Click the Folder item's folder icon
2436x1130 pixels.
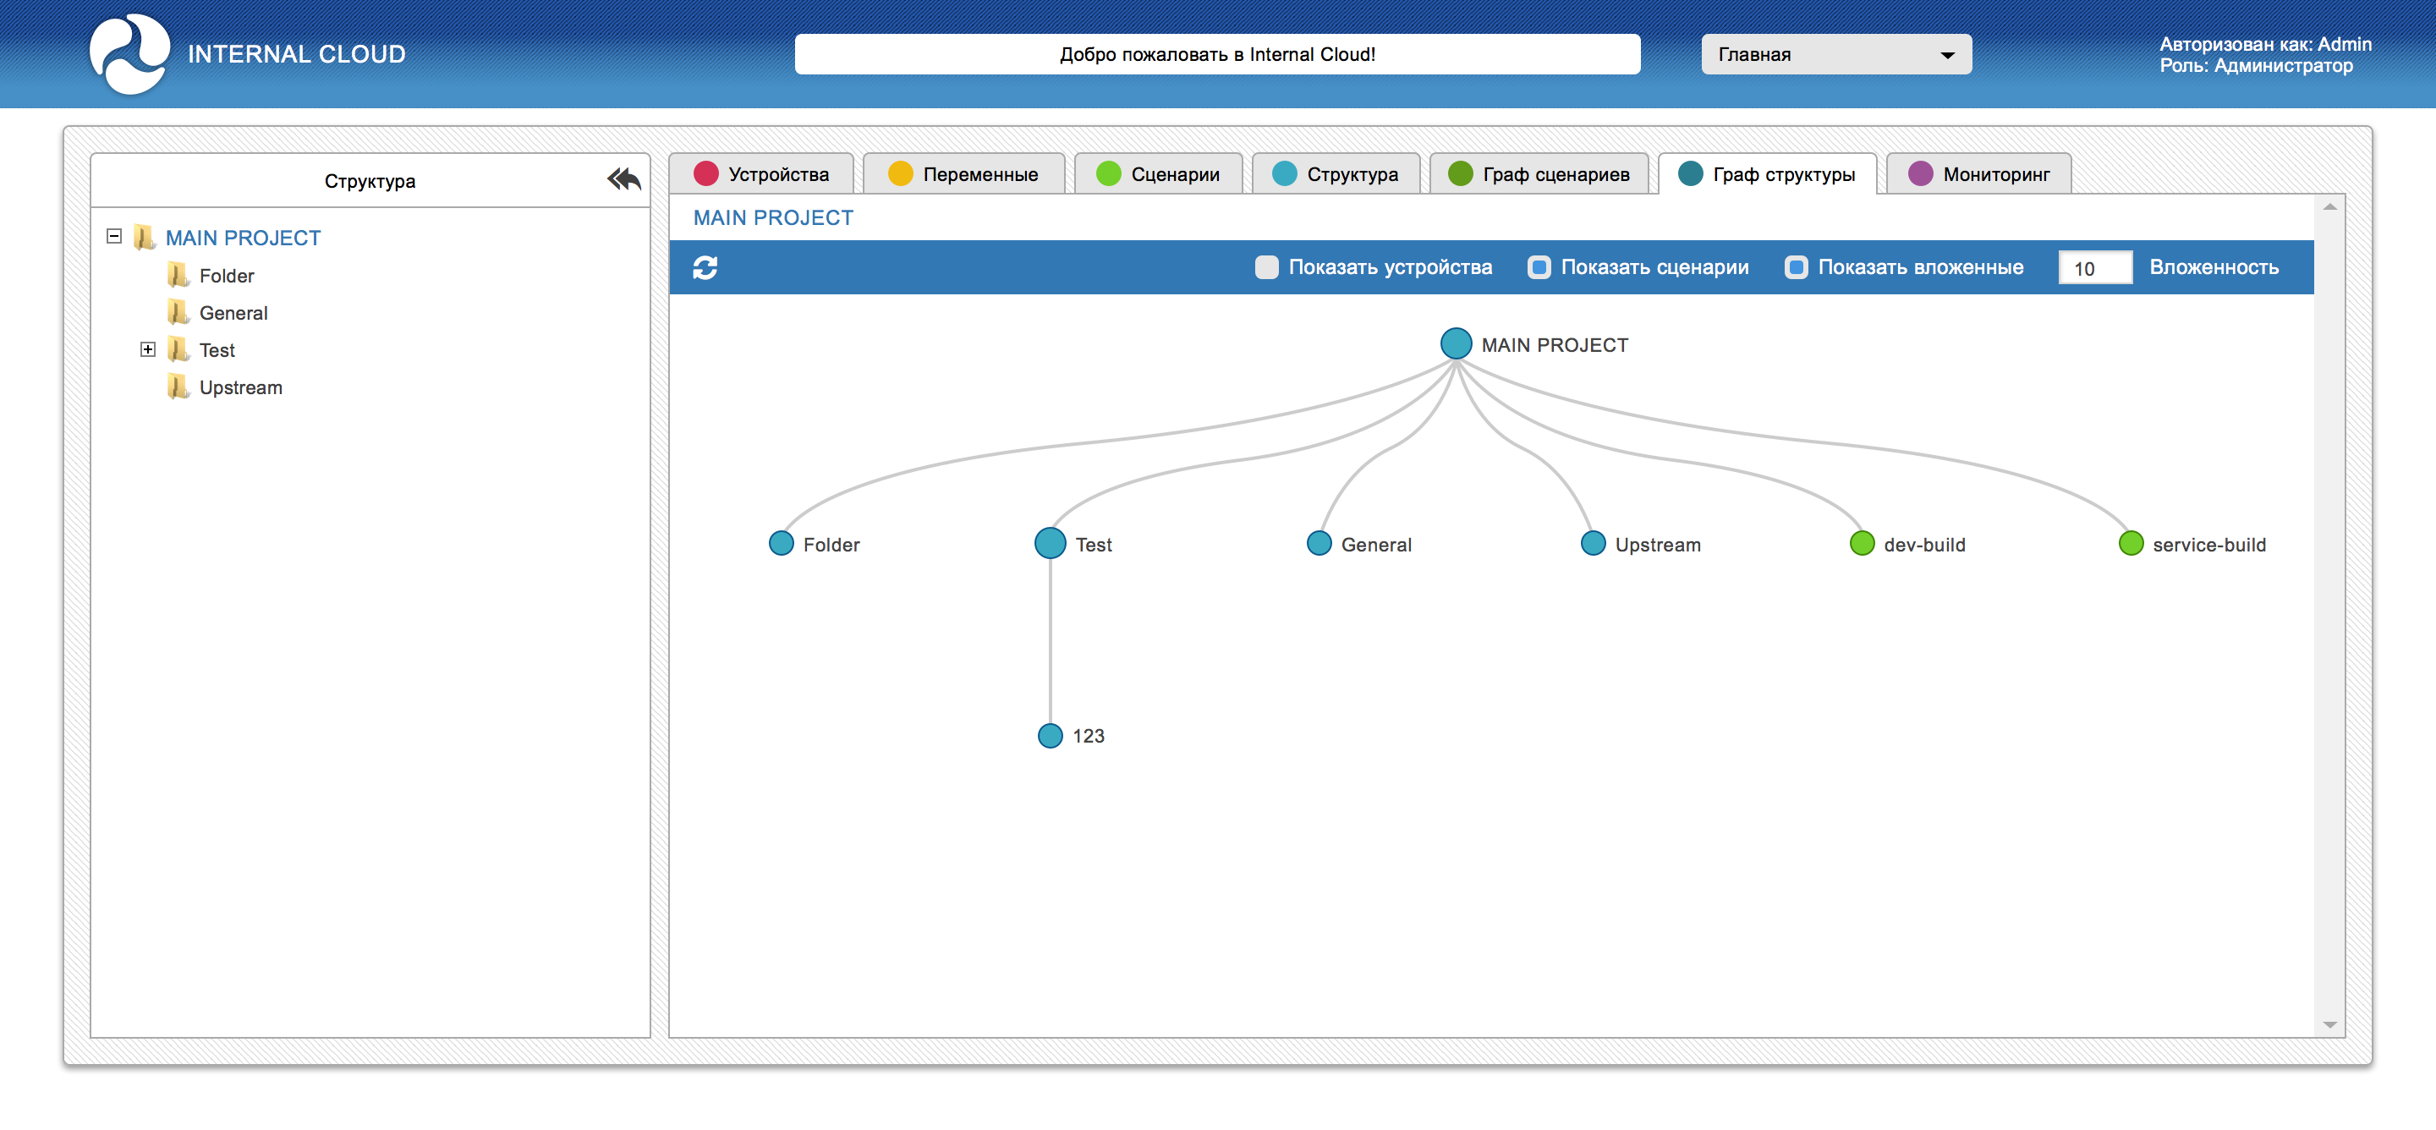tap(178, 275)
